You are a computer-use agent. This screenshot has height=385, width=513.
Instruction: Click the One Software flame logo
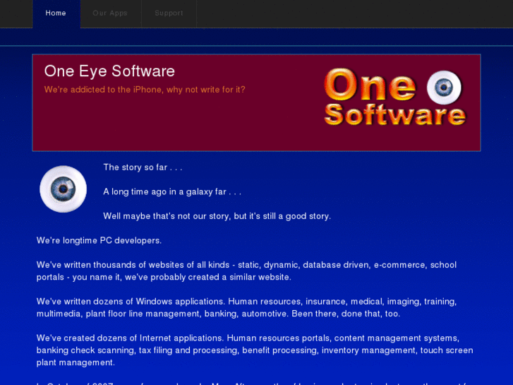pyautogui.click(x=395, y=97)
